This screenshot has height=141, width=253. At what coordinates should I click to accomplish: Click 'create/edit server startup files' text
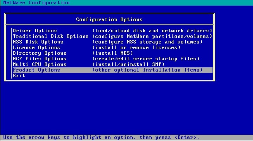146,59
